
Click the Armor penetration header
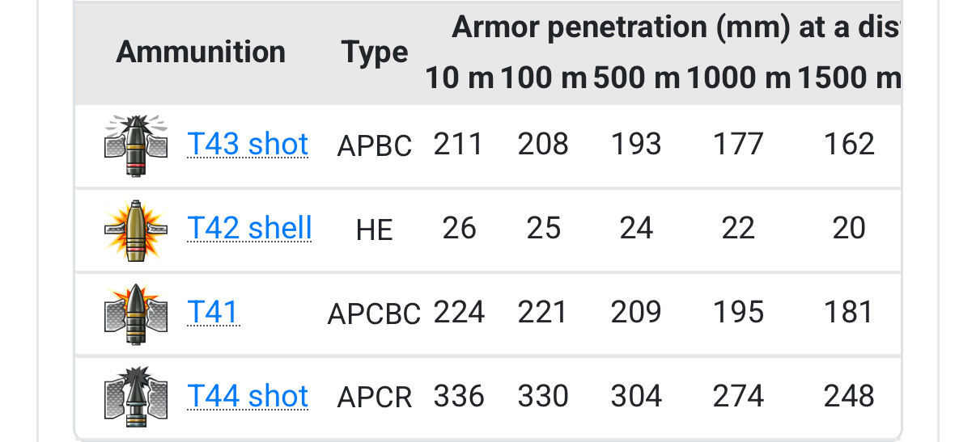[x=675, y=27]
